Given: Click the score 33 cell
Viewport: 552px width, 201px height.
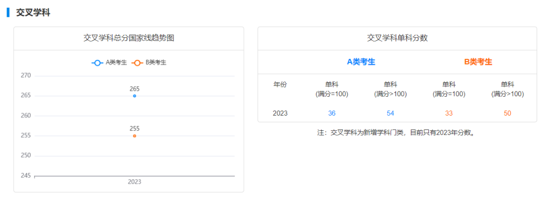Looking at the screenshot, I should point(449,114).
